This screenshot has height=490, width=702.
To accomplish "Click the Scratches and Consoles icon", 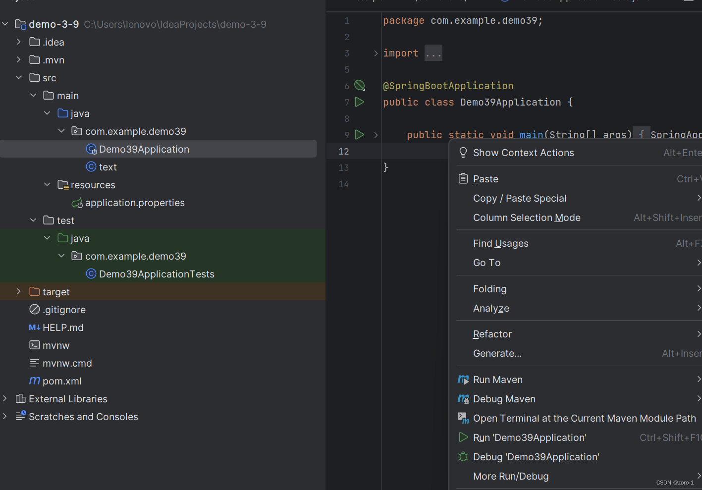I will (x=20, y=416).
